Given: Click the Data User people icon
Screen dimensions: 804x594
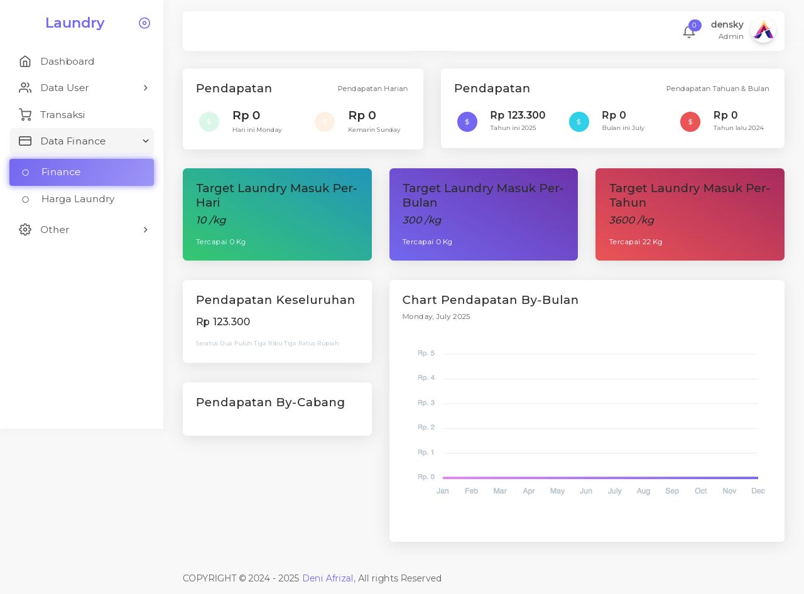Looking at the screenshot, I should [x=25, y=88].
